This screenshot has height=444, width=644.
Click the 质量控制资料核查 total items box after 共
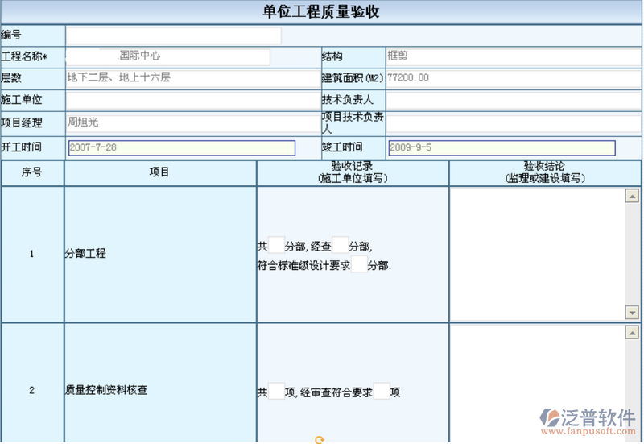pos(275,392)
